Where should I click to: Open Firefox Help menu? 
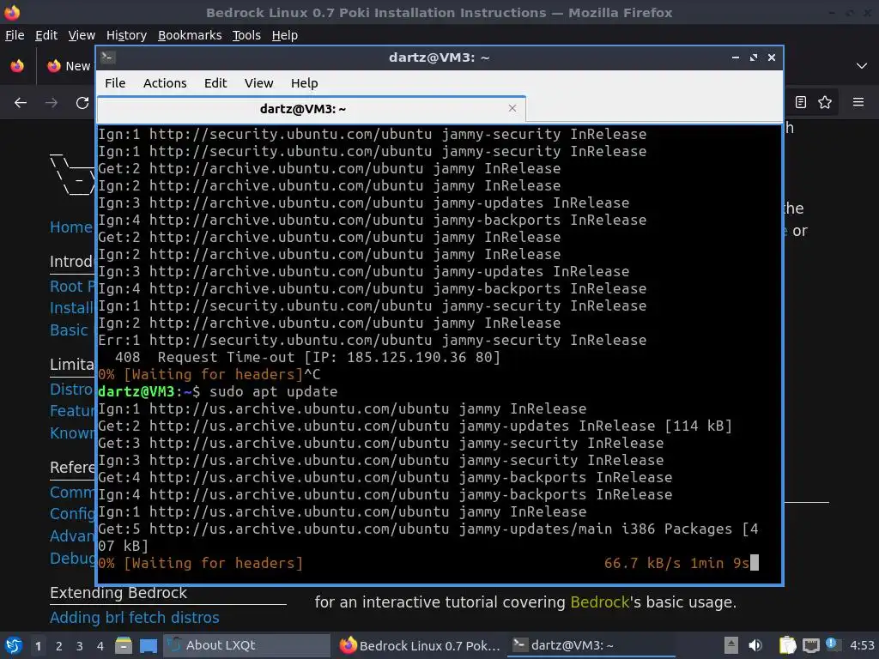point(285,35)
